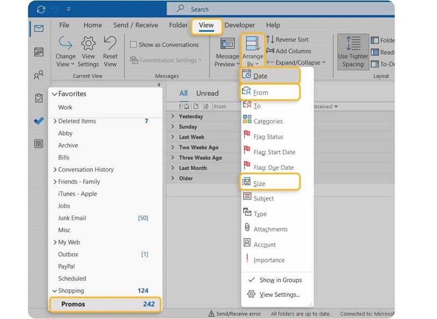Arrange messages by From
437x319 pixels.
click(x=270, y=92)
